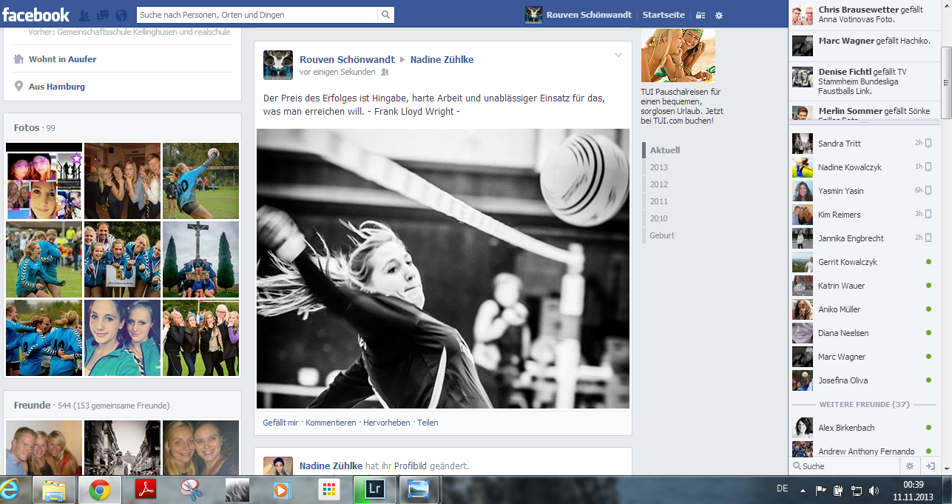Click Kommentieren under the post
952x504 pixels.
click(331, 423)
